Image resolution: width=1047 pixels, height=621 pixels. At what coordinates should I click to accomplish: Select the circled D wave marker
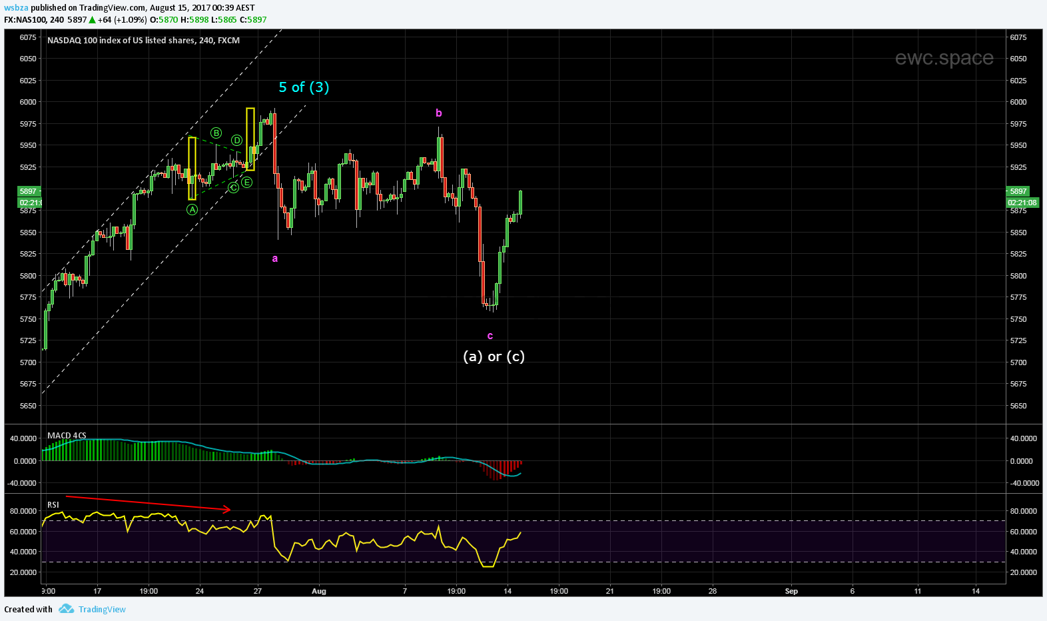(236, 141)
